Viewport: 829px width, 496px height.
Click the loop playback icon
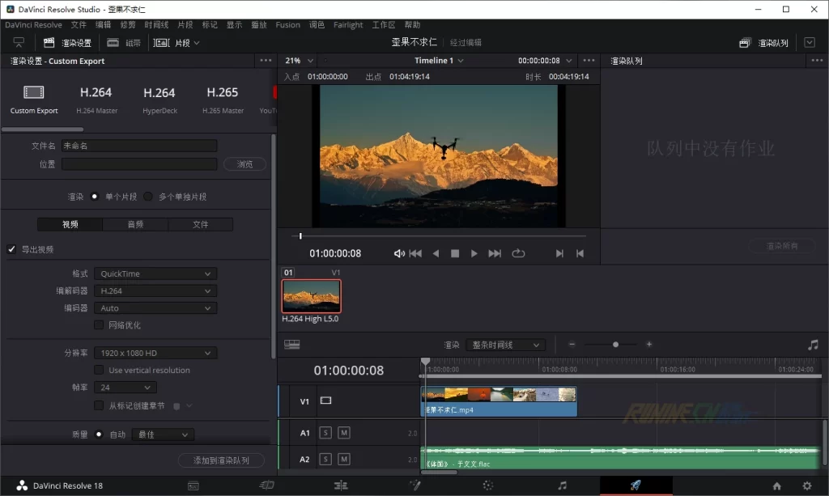coord(518,253)
